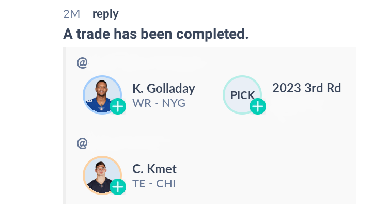The width and height of the screenshot is (372, 210).
Task: Select the PICK draft circle
Action: point(242,94)
